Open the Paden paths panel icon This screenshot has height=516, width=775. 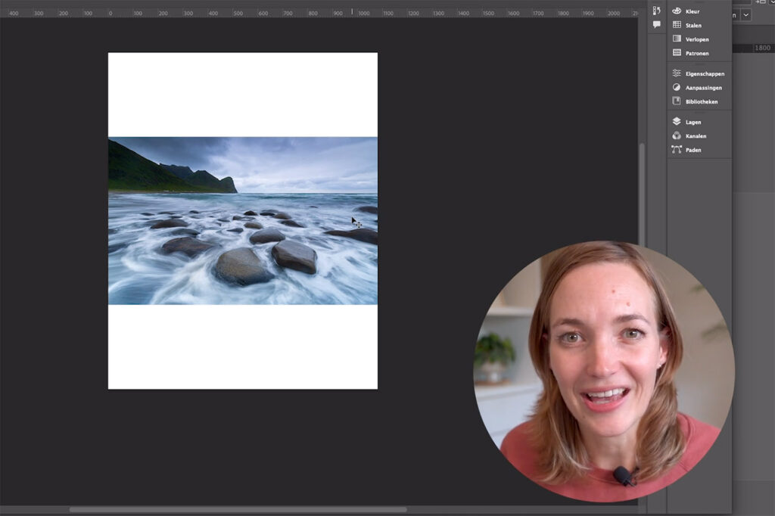677,150
